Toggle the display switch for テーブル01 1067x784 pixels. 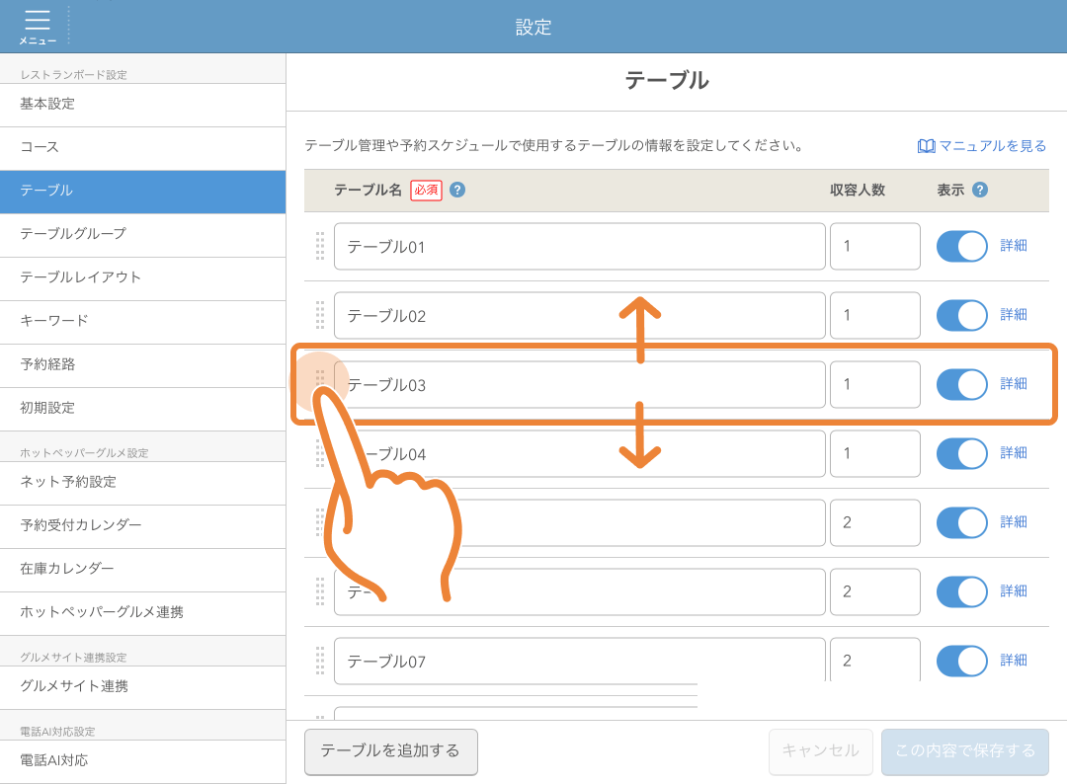pyautogui.click(x=960, y=246)
